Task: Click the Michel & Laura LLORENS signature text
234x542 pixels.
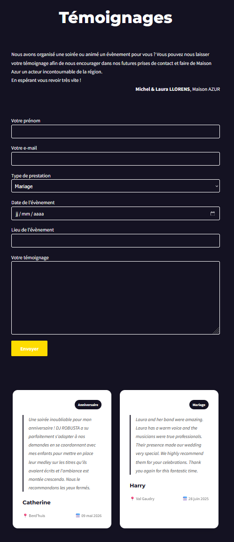Action: click(x=163, y=89)
